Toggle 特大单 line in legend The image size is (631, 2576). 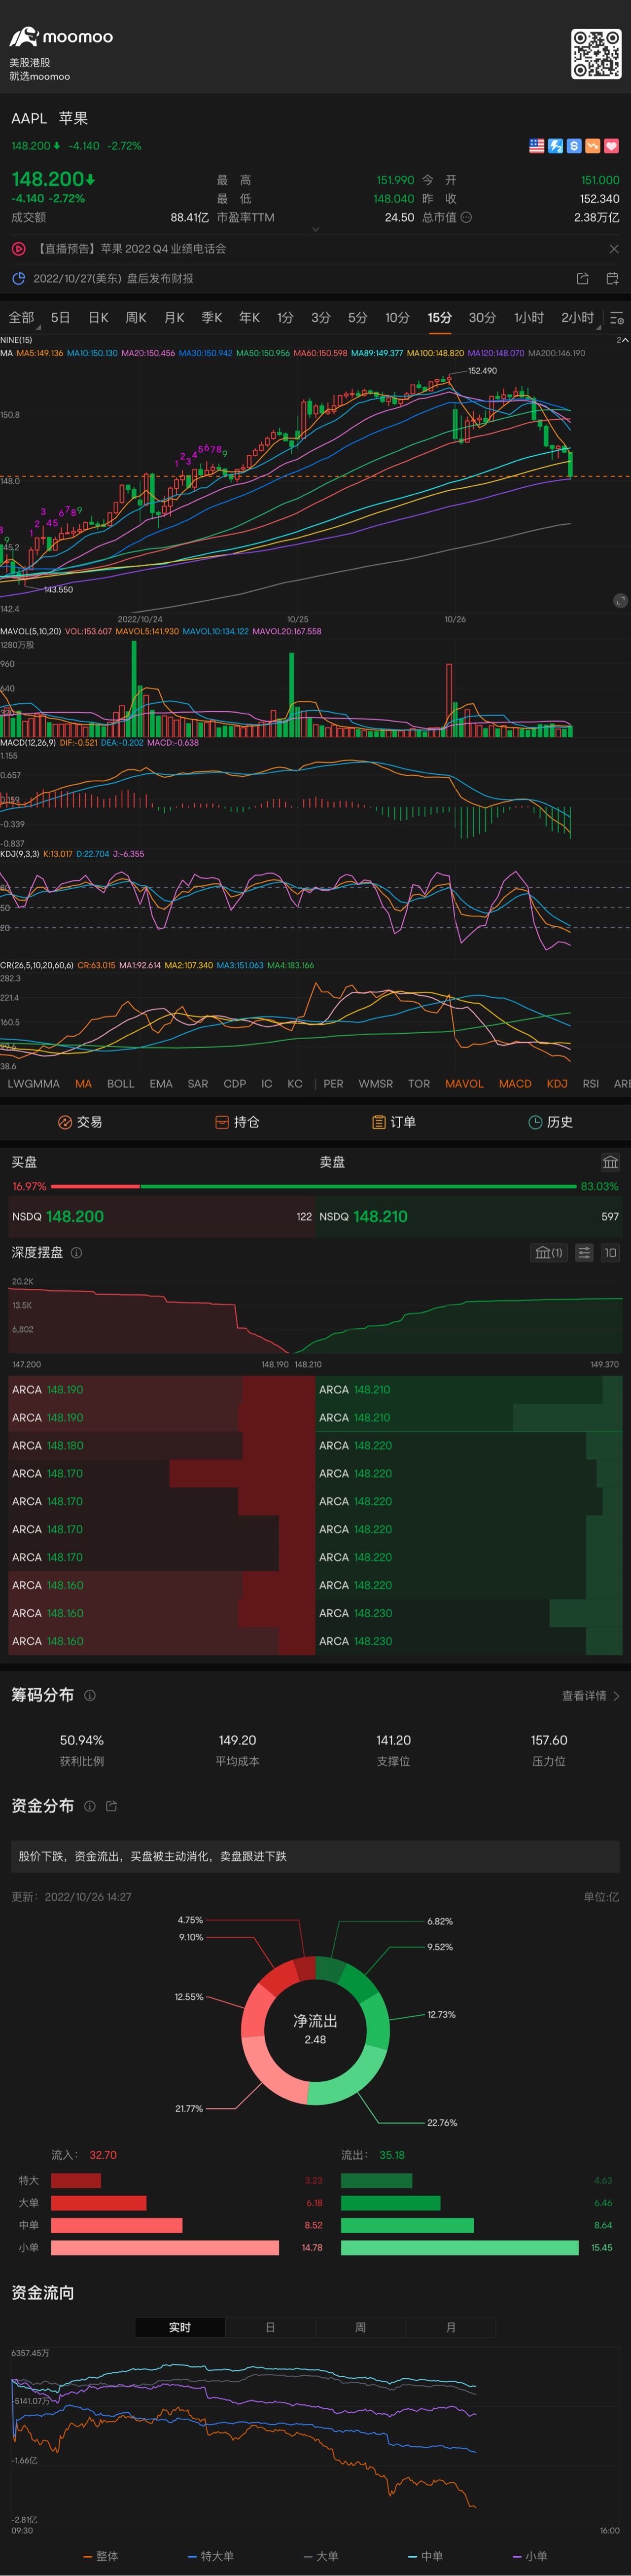pos(211,2556)
